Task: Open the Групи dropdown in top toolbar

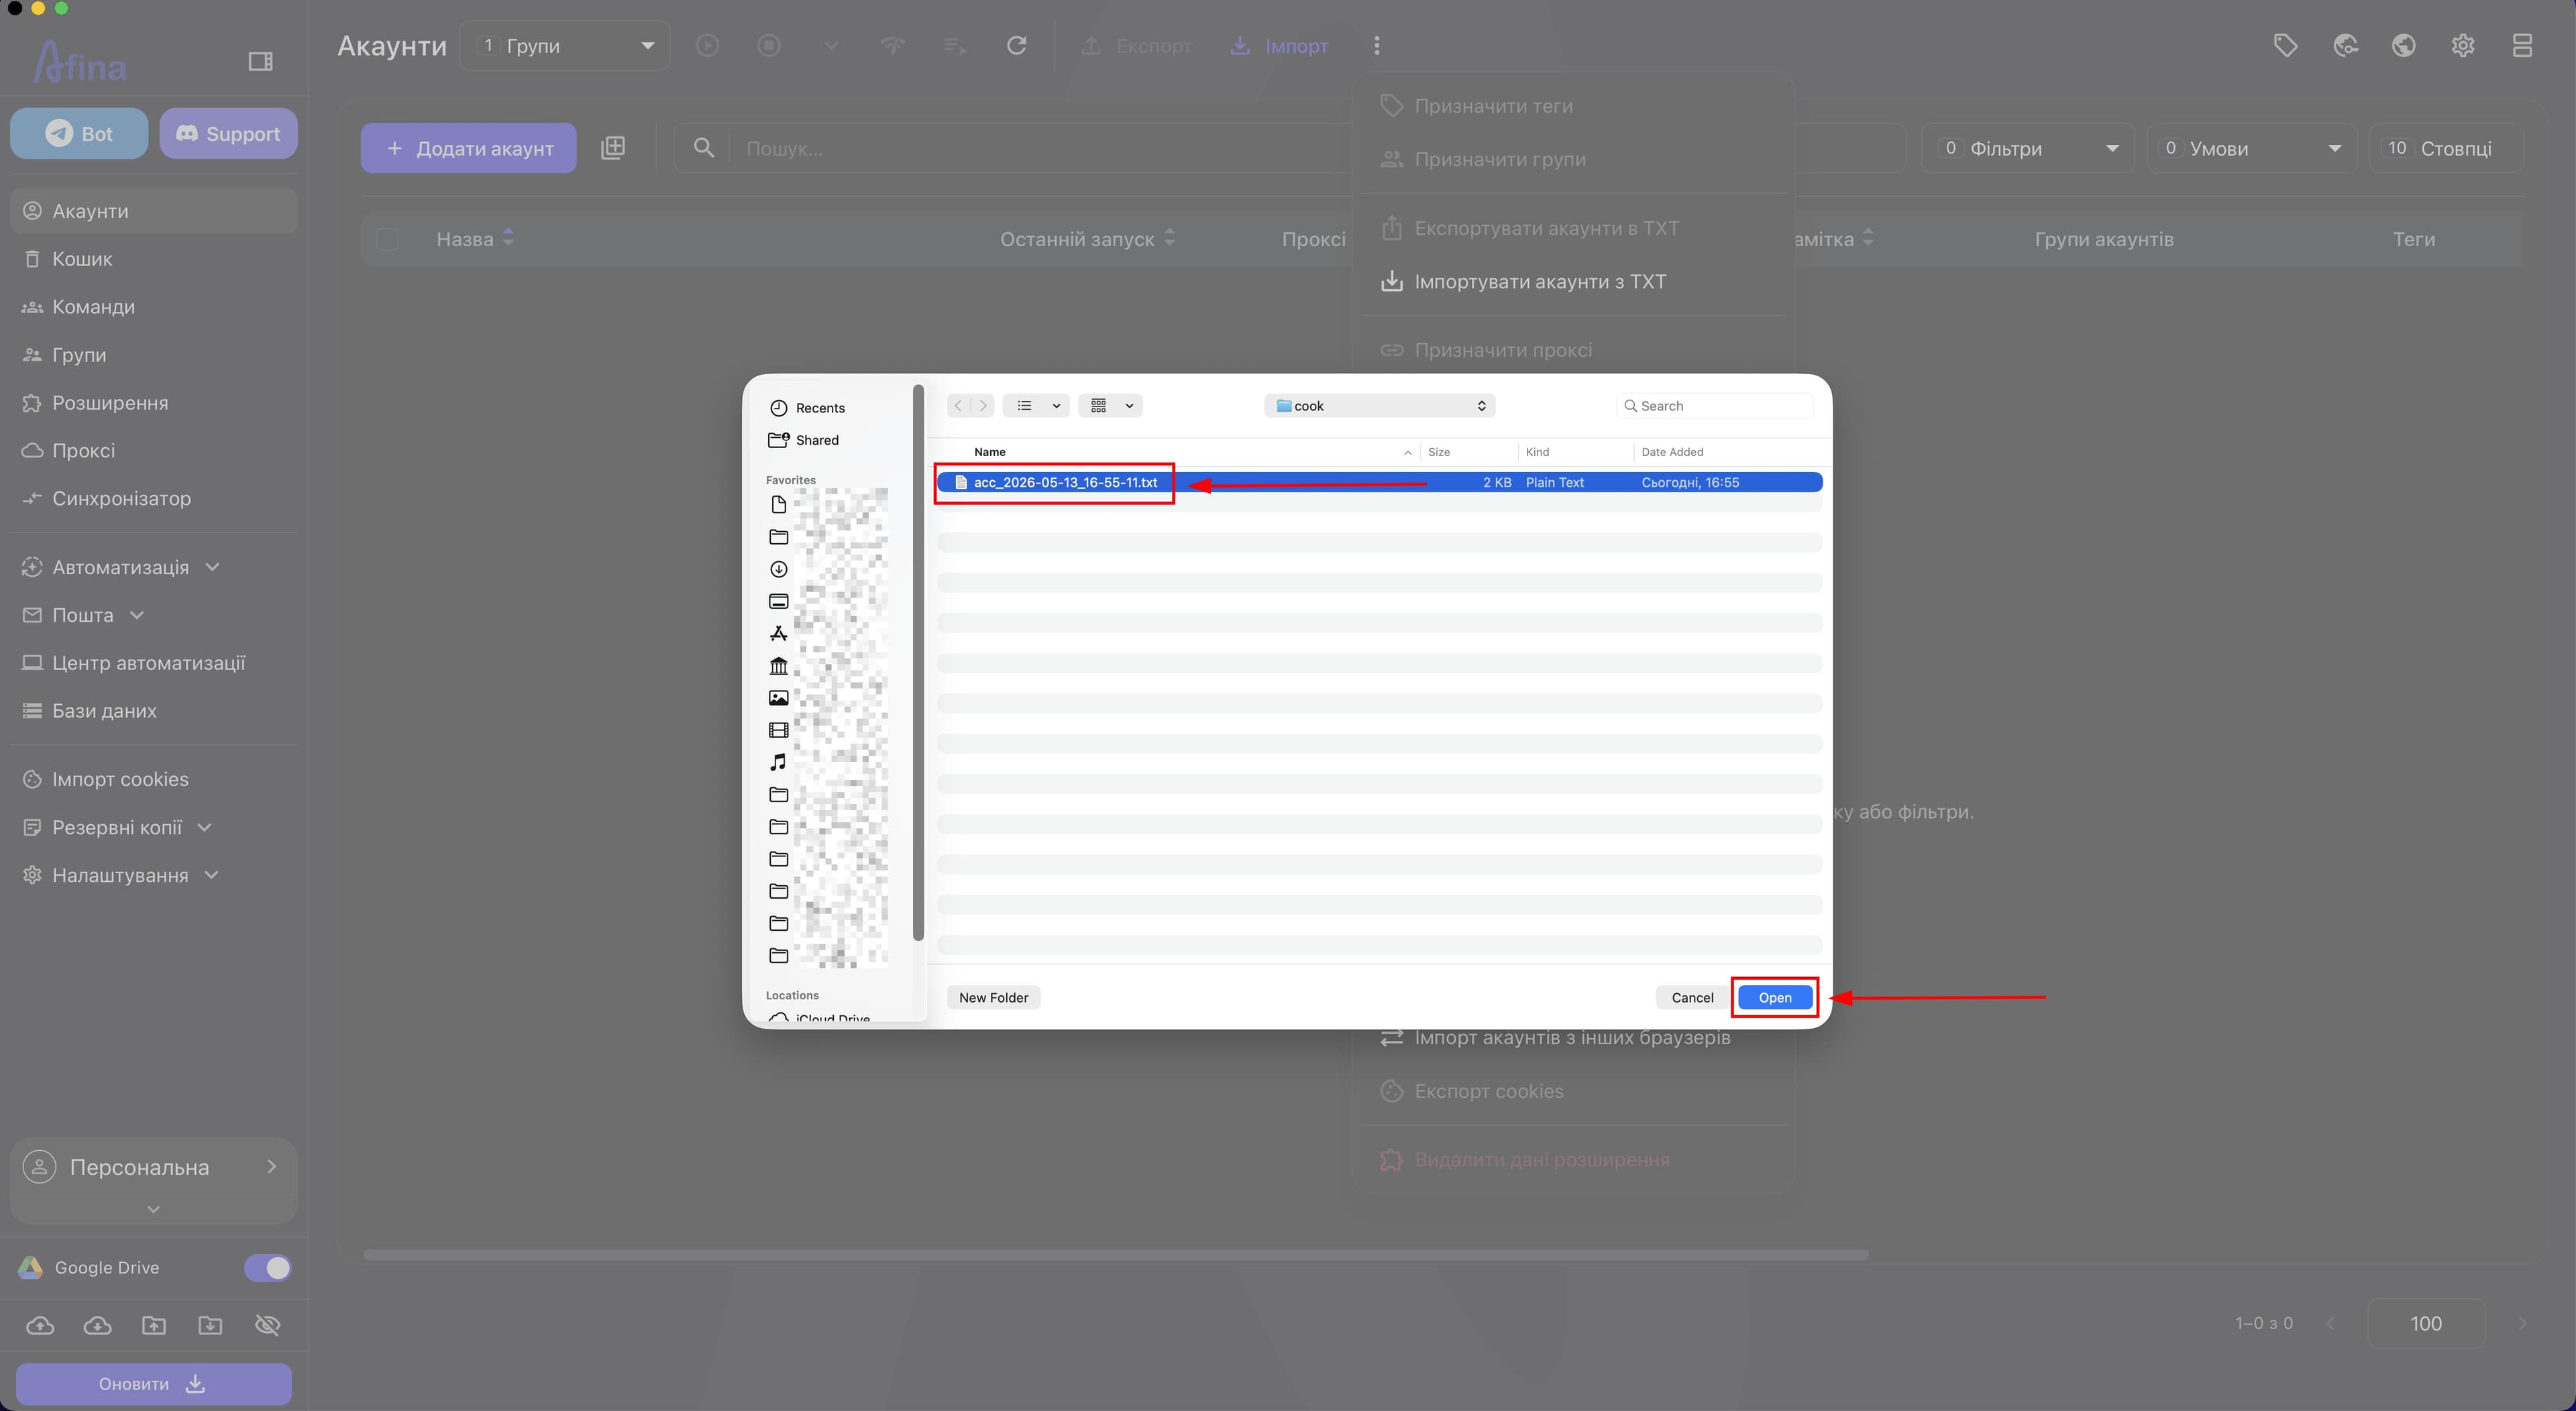Action: click(x=565, y=46)
